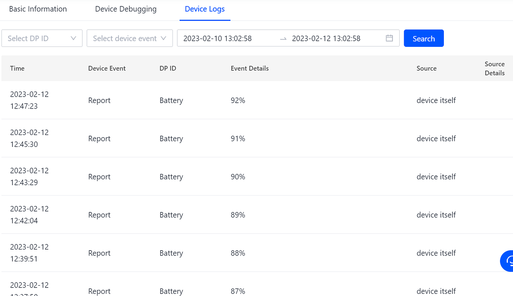Click the Search button
The width and height of the screenshot is (513, 296).
(x=424, y=38)
